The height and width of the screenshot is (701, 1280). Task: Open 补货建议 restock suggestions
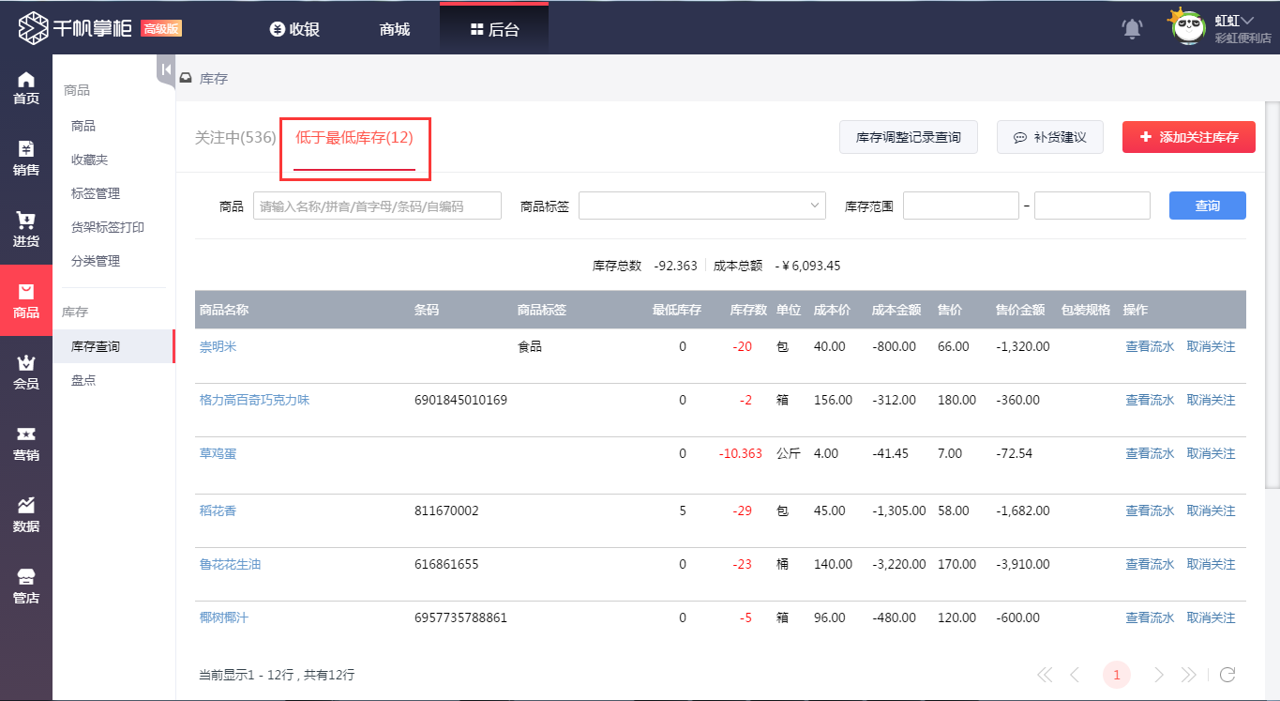(1049, 137)
